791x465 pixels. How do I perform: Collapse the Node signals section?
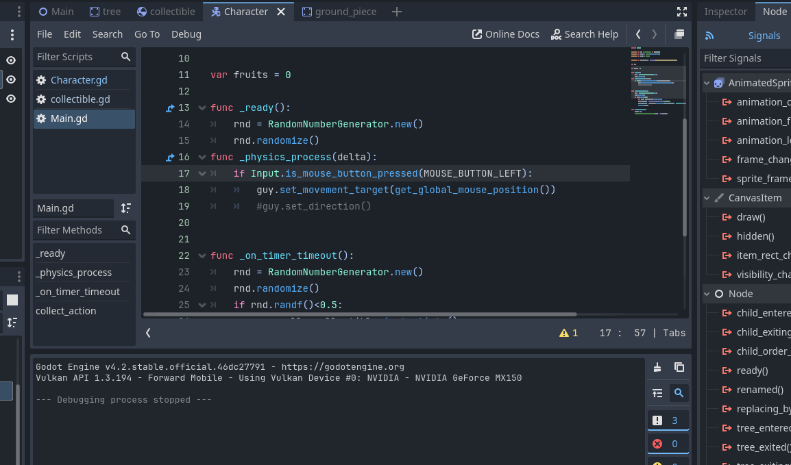[707, 293]
